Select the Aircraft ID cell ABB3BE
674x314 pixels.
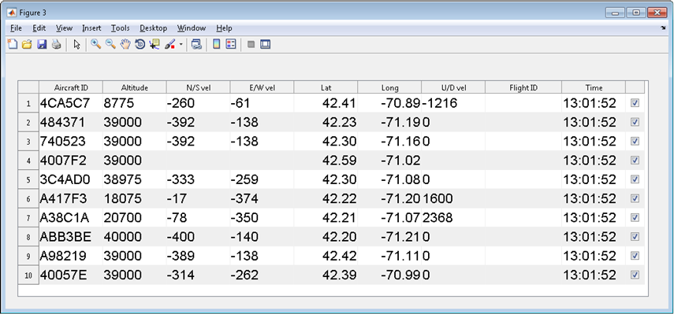[71, 236]
